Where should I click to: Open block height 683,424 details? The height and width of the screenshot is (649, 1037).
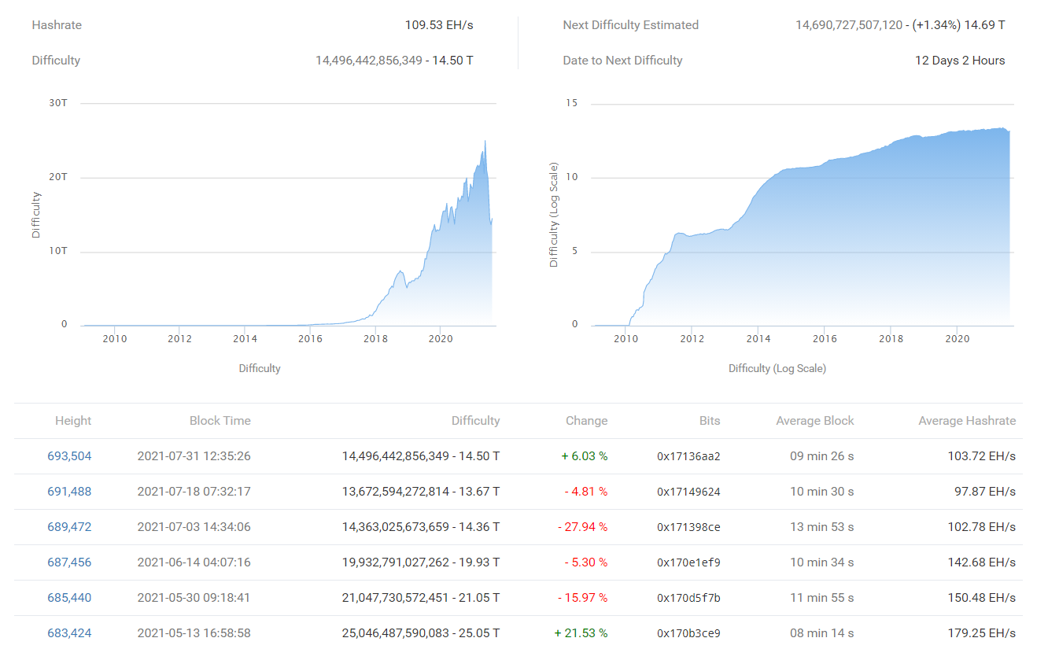pyautogui.click(x=68, y=632)
